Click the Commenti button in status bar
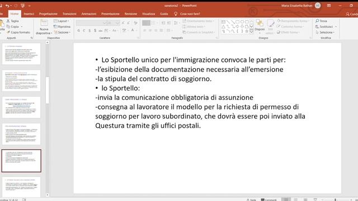Screen dimensions: 358x201 268,200
